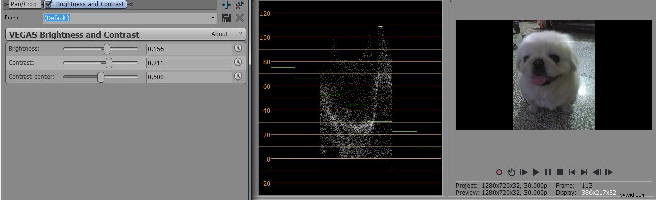Go to the start of the project
Image resolution: width=656 pixels, height=200 pixels.
(572, 172)
